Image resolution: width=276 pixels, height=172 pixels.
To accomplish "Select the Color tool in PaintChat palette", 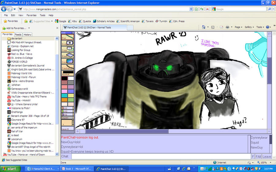I will (x=67, y=61).
